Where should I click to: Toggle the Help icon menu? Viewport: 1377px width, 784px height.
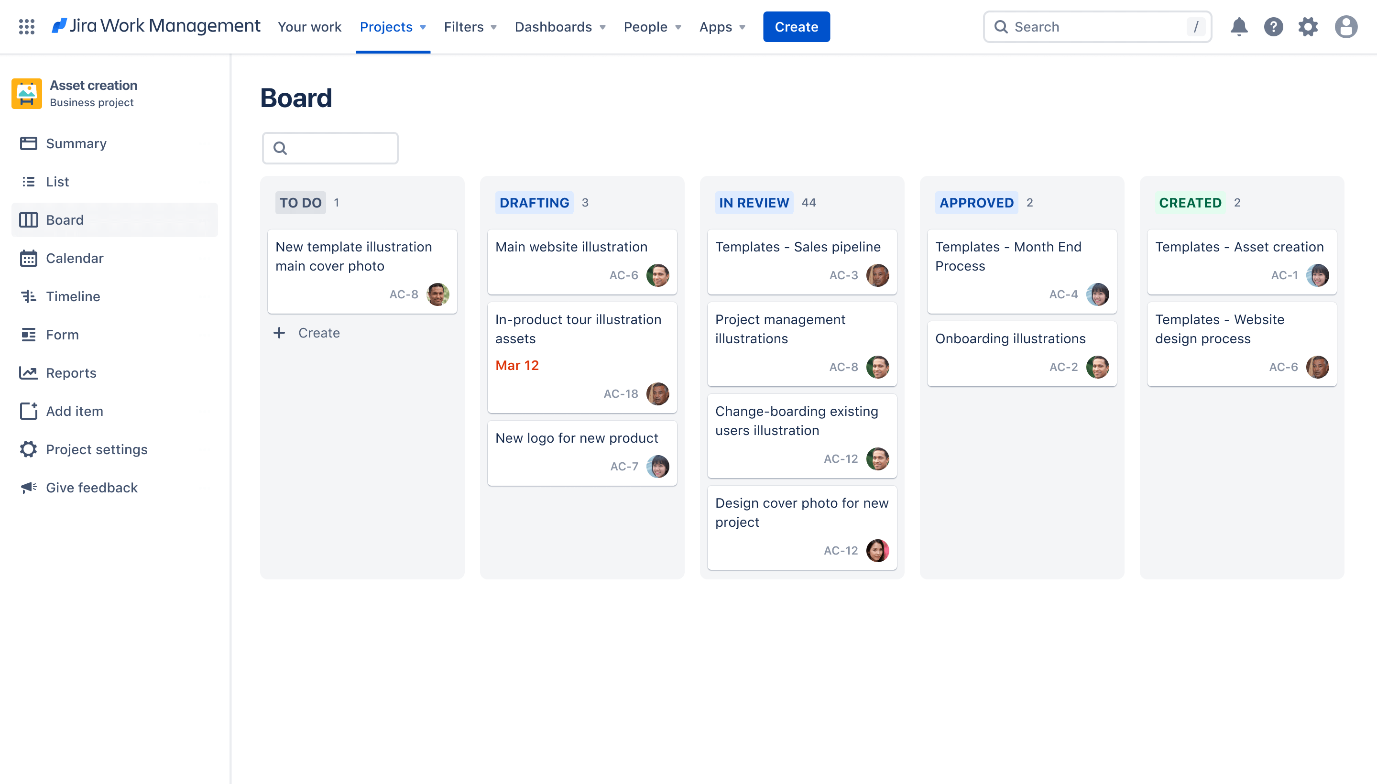[x=1274, y=25]
